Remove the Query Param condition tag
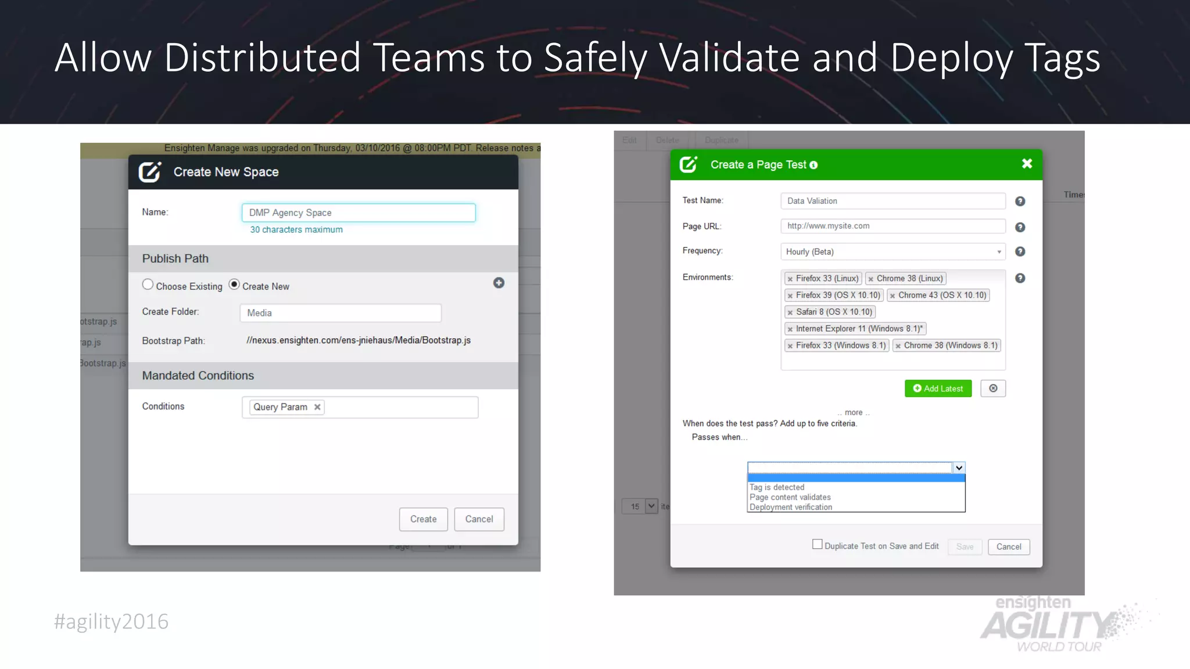Viewport: 1190px width, 669px height. 317,407
